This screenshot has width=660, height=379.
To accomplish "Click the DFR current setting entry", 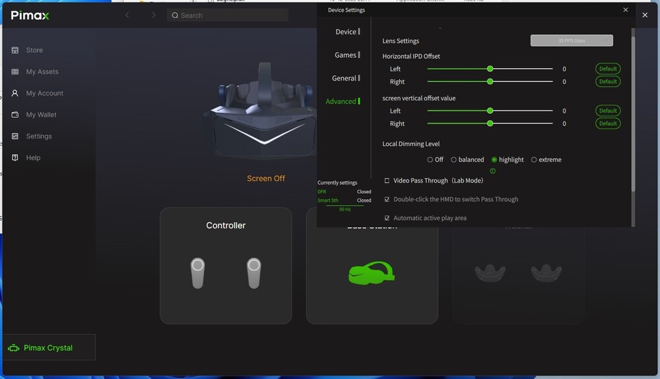I will click(344, 192).
